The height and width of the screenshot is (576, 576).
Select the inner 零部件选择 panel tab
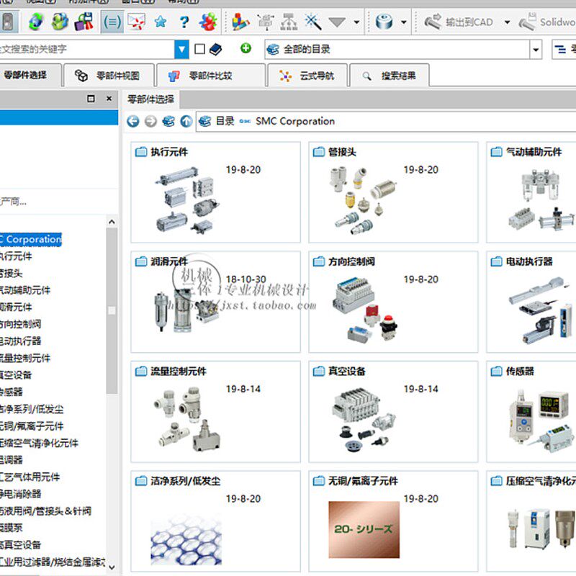point(150,99)
